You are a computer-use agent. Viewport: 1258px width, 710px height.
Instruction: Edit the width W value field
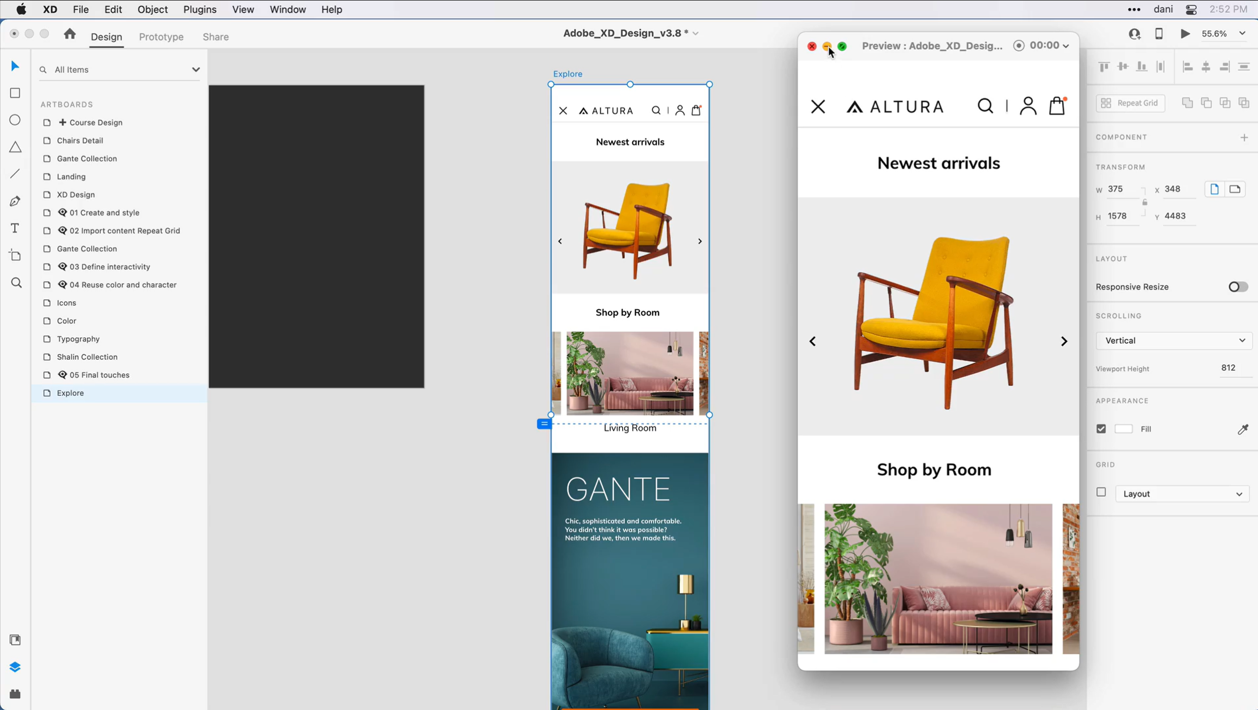[x=1123, y=189]
